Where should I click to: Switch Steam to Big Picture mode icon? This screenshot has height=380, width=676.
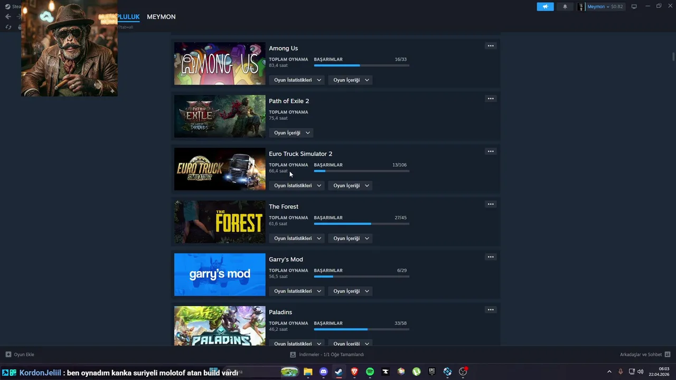(x=634, y=7)
